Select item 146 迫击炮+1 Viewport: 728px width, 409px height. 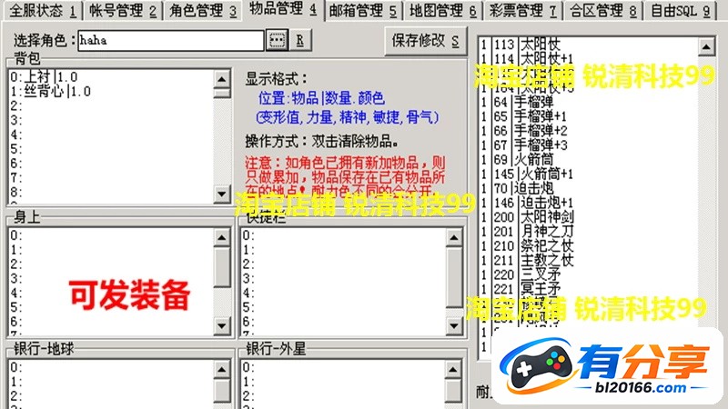pos(588,202)
